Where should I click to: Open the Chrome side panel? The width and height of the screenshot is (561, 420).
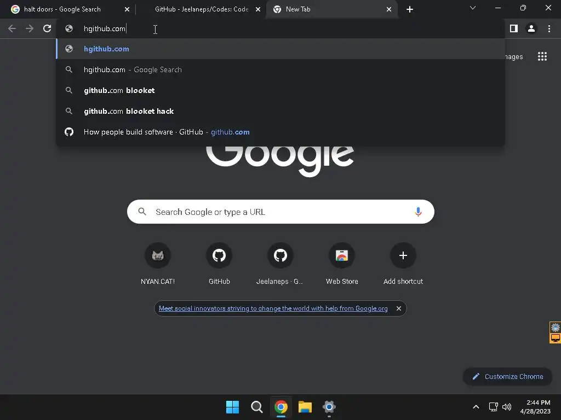(x=514, y=28)
